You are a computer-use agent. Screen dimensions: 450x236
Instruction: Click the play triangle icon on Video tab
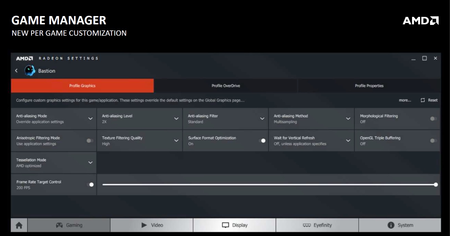(144, 225)
